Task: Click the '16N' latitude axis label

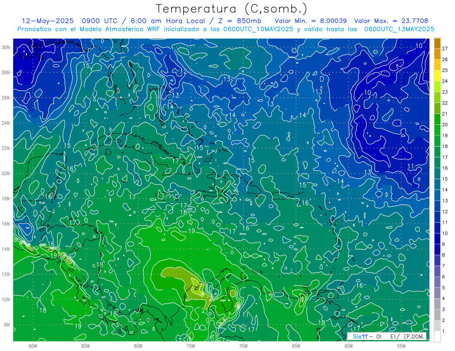Action: click(x=6, y=224)
